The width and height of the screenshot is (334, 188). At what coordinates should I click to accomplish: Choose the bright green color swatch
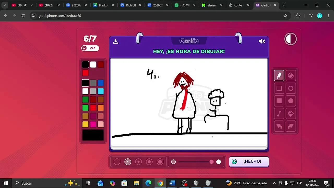[x=85, y=108]
